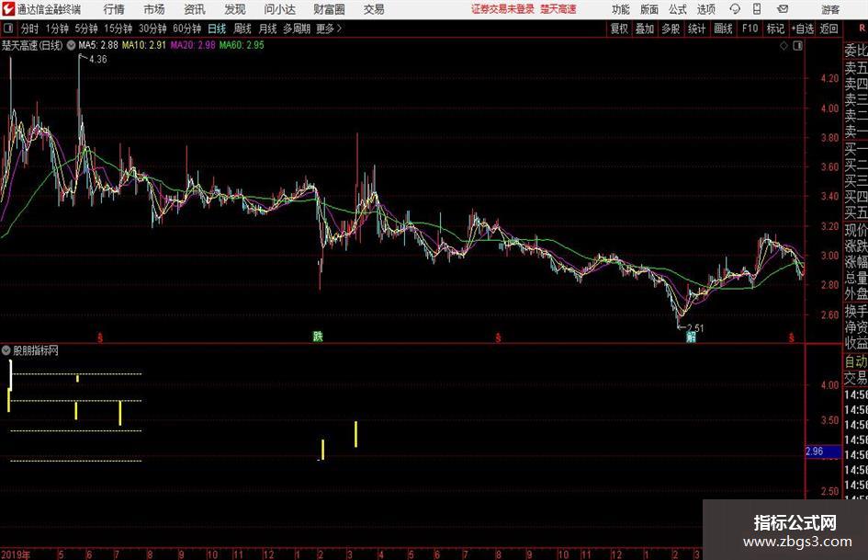Viewport: 868px width, 560px height.
Task: Toggle the side panel icon at chart top right
Action: [797, 46]
